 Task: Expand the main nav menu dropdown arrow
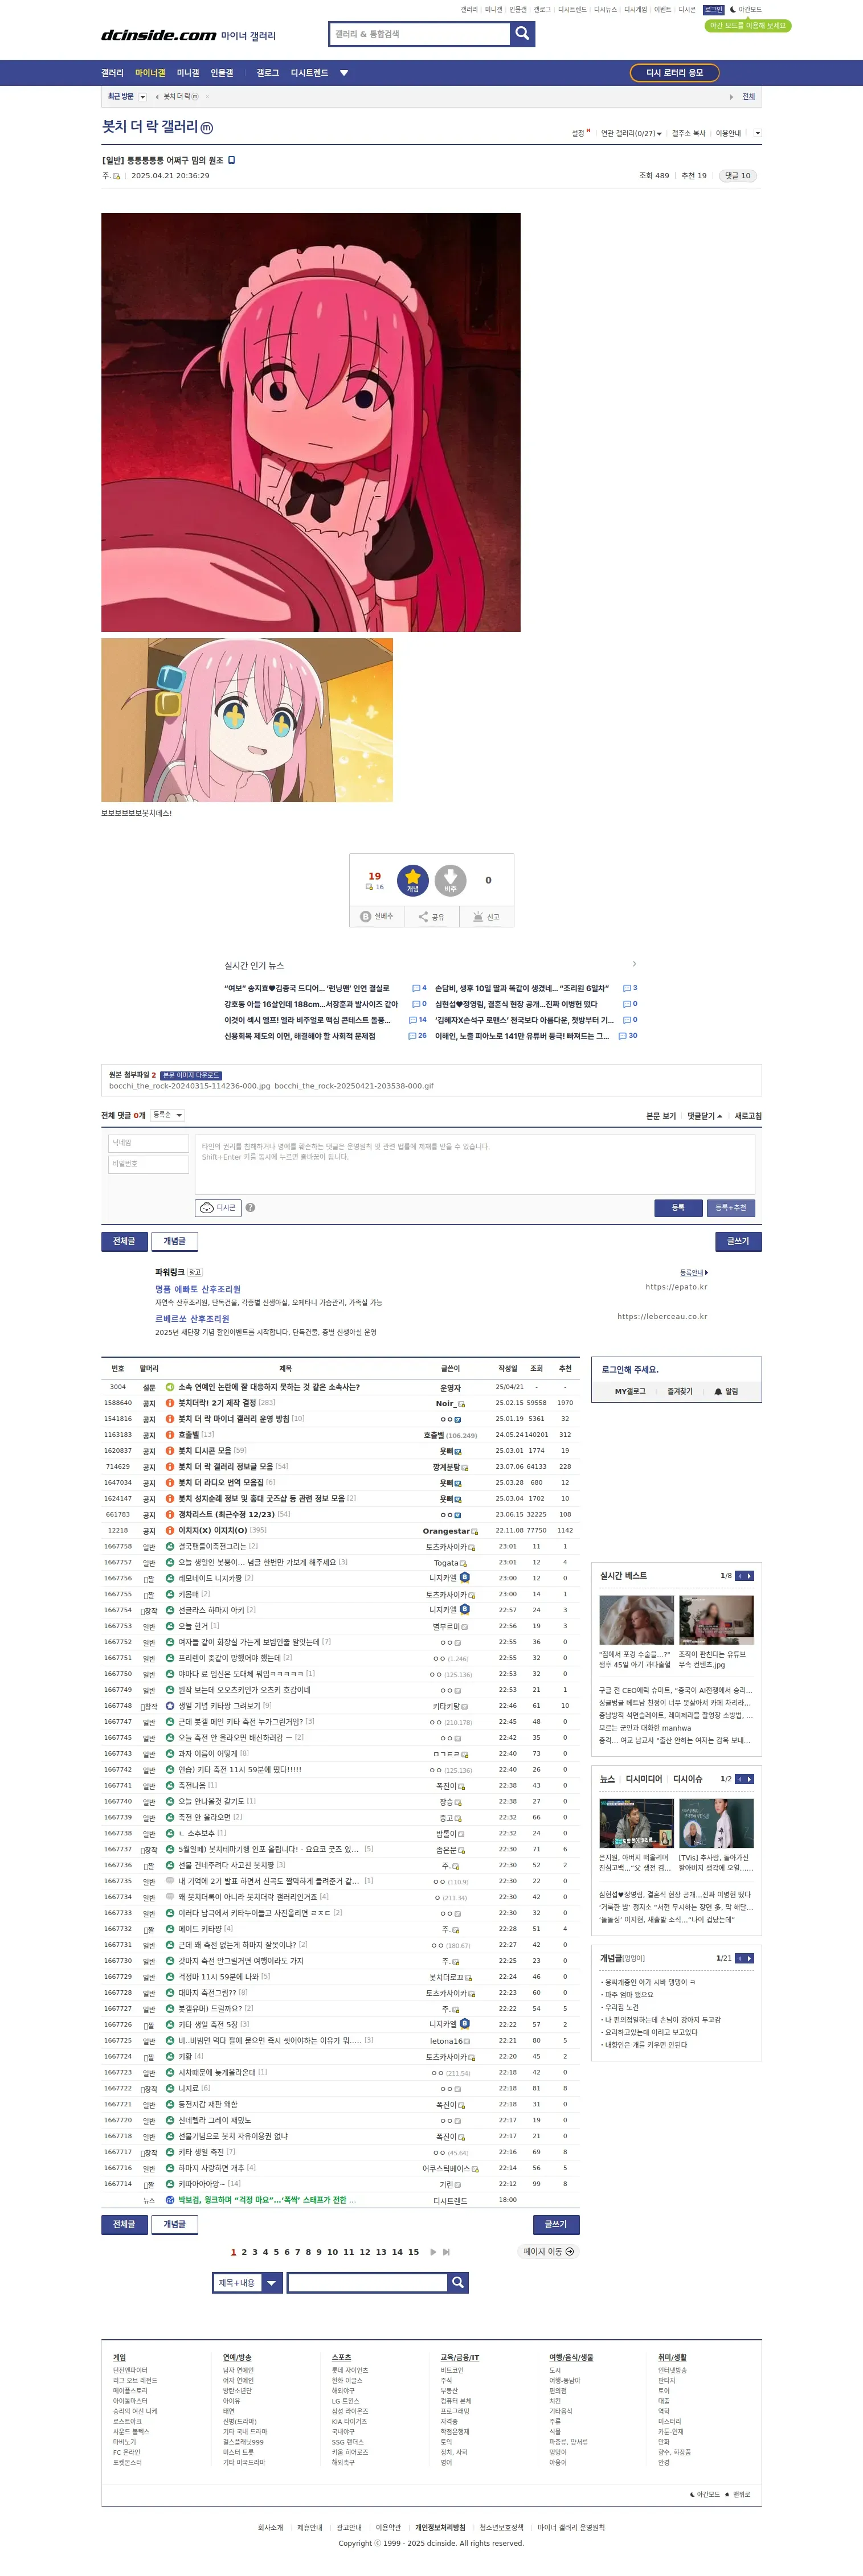343,73
